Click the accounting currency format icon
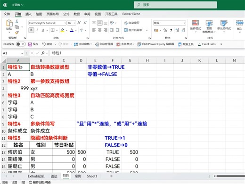 pos(156,30)
